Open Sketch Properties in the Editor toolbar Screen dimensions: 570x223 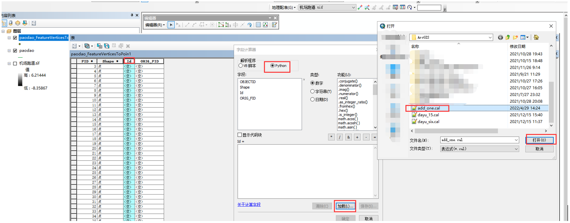(266, 25)
